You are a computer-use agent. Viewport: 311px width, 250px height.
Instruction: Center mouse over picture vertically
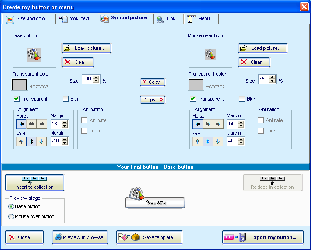(x=208, y=142)
